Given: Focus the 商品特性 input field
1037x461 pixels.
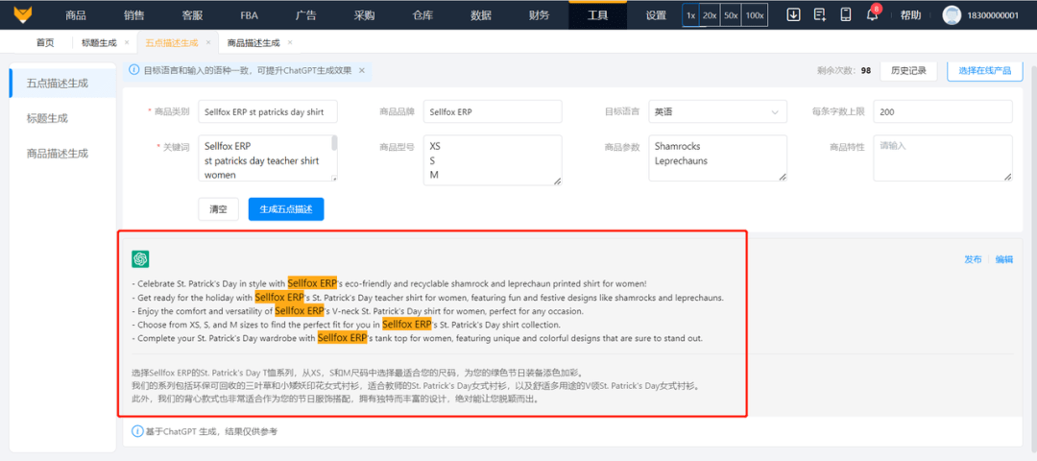Looking at the screenshot, I should (x=942, y=158).
